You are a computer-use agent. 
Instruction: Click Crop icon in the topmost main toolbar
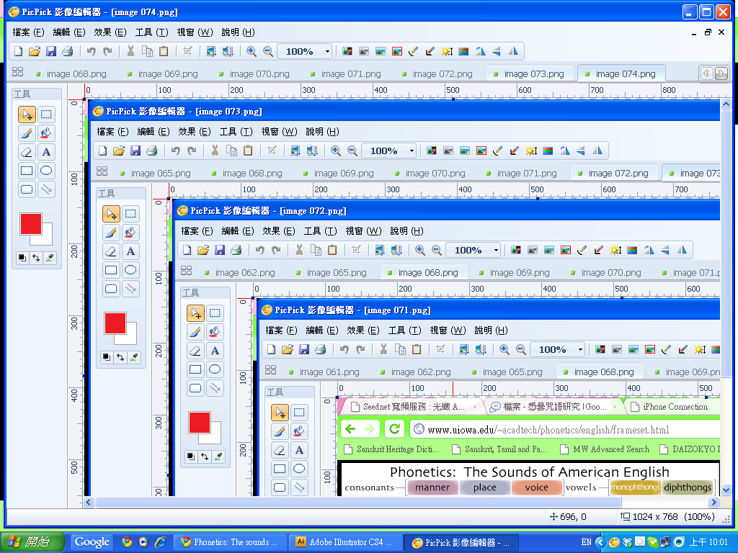187,51
